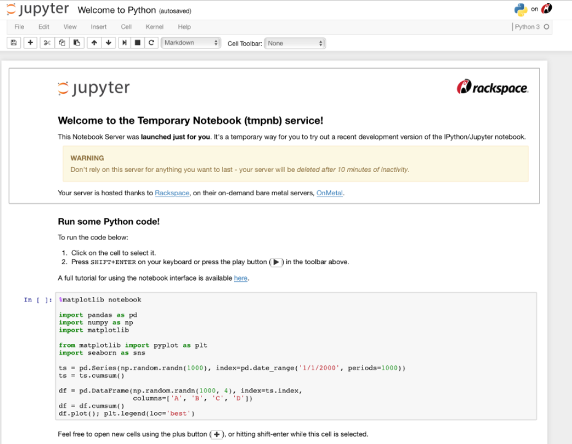Screen dimensions: 572x444
Task: Click the notebook title Welcome to Python
Action: tap(116, 10)
